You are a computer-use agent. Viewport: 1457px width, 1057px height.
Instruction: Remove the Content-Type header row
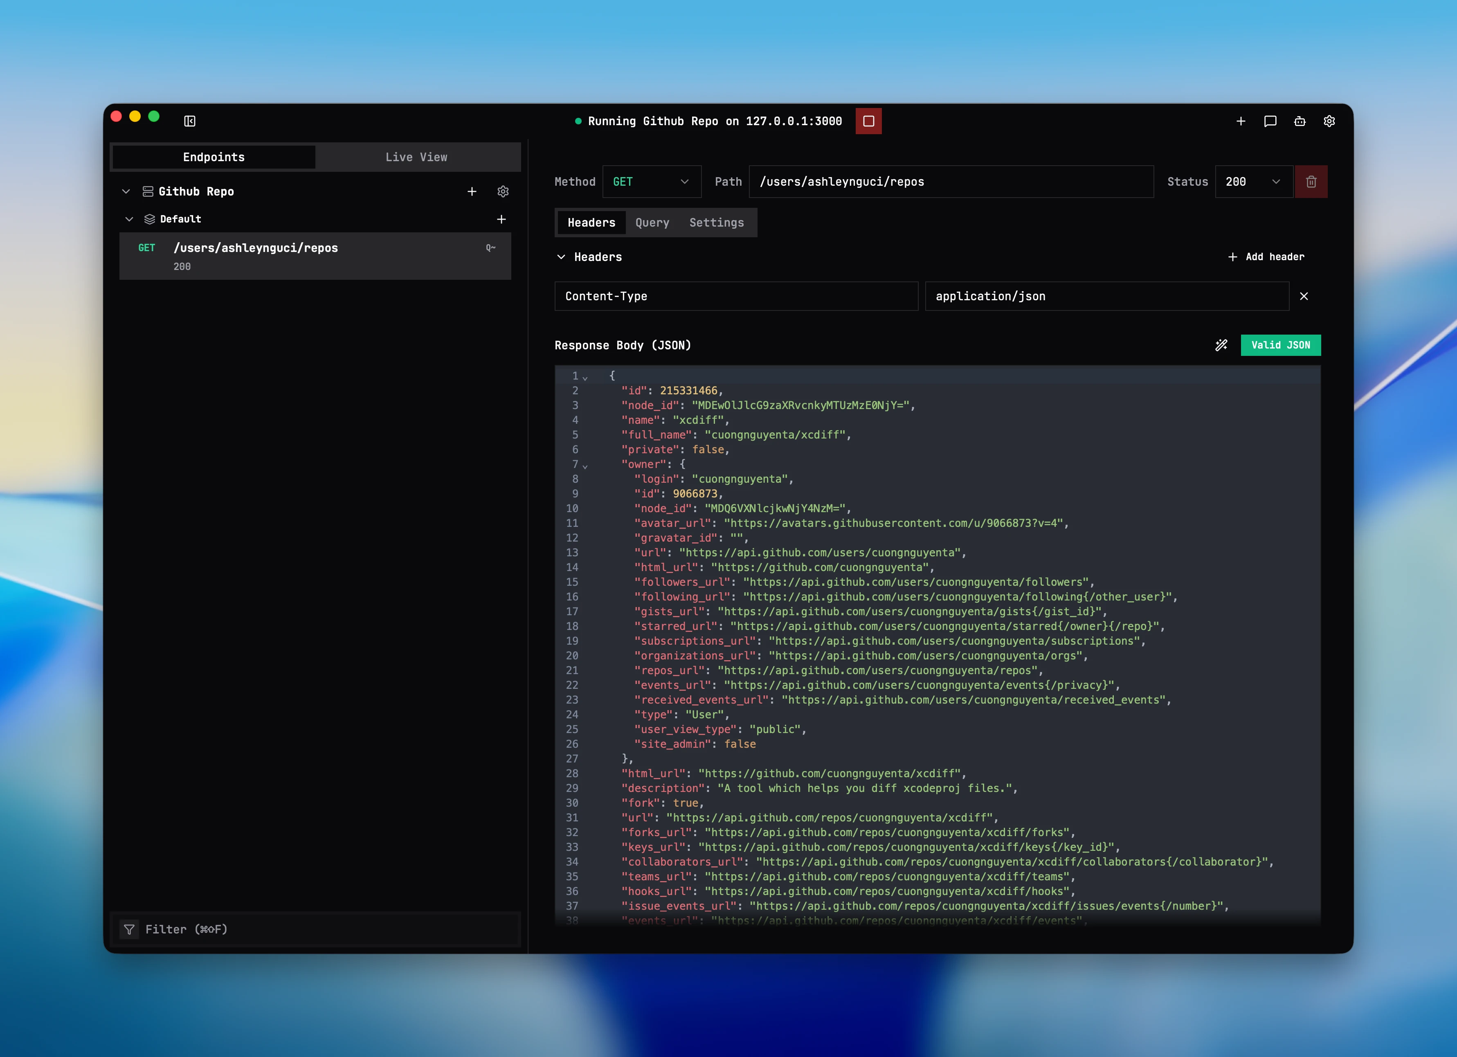(x=1304, y=296)
